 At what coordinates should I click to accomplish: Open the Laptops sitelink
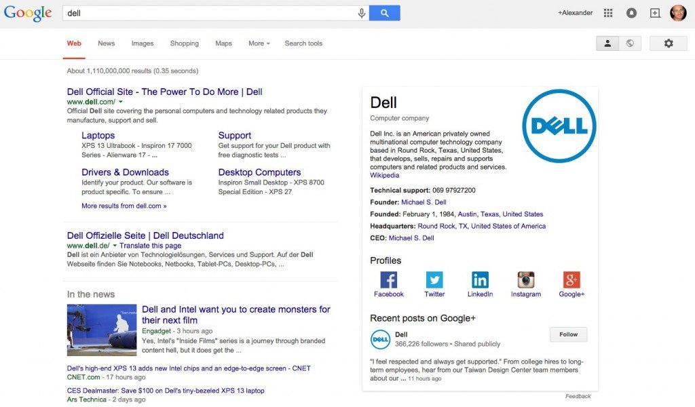point(98,136)
